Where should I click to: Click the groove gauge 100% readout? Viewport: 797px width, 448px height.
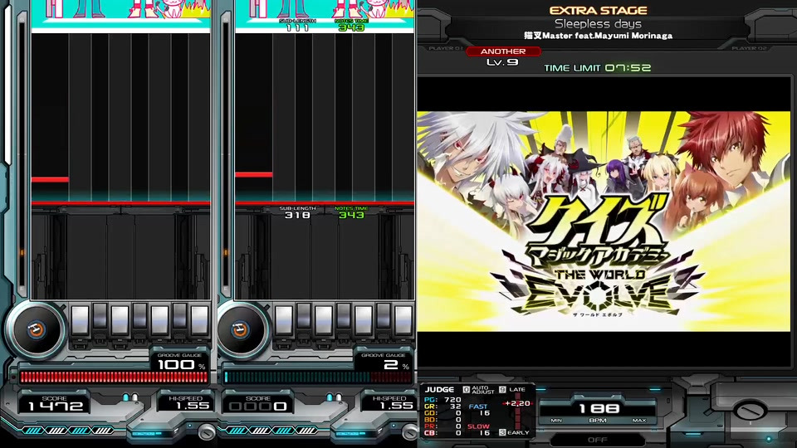point(181,365)
